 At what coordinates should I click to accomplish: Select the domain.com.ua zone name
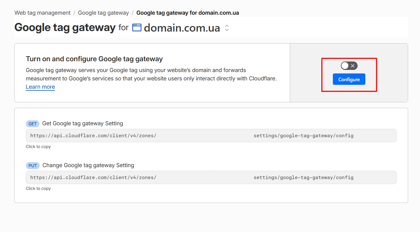click(182, 28)
